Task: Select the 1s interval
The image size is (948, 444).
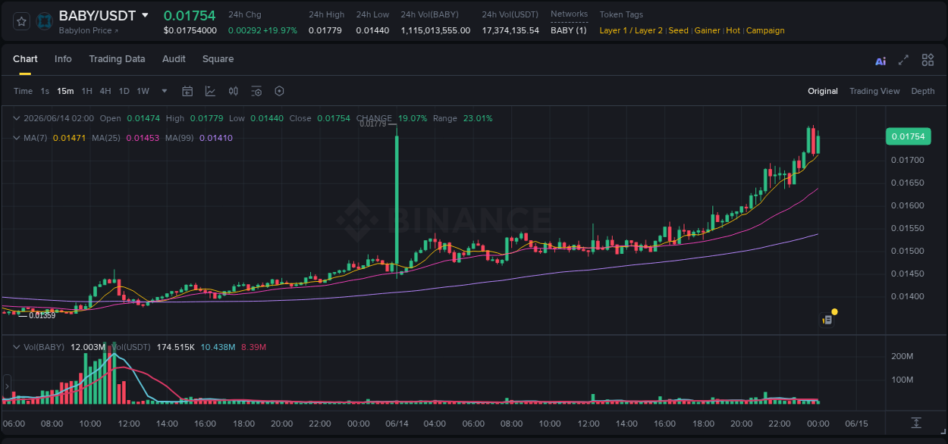Action: coord(45,91)
